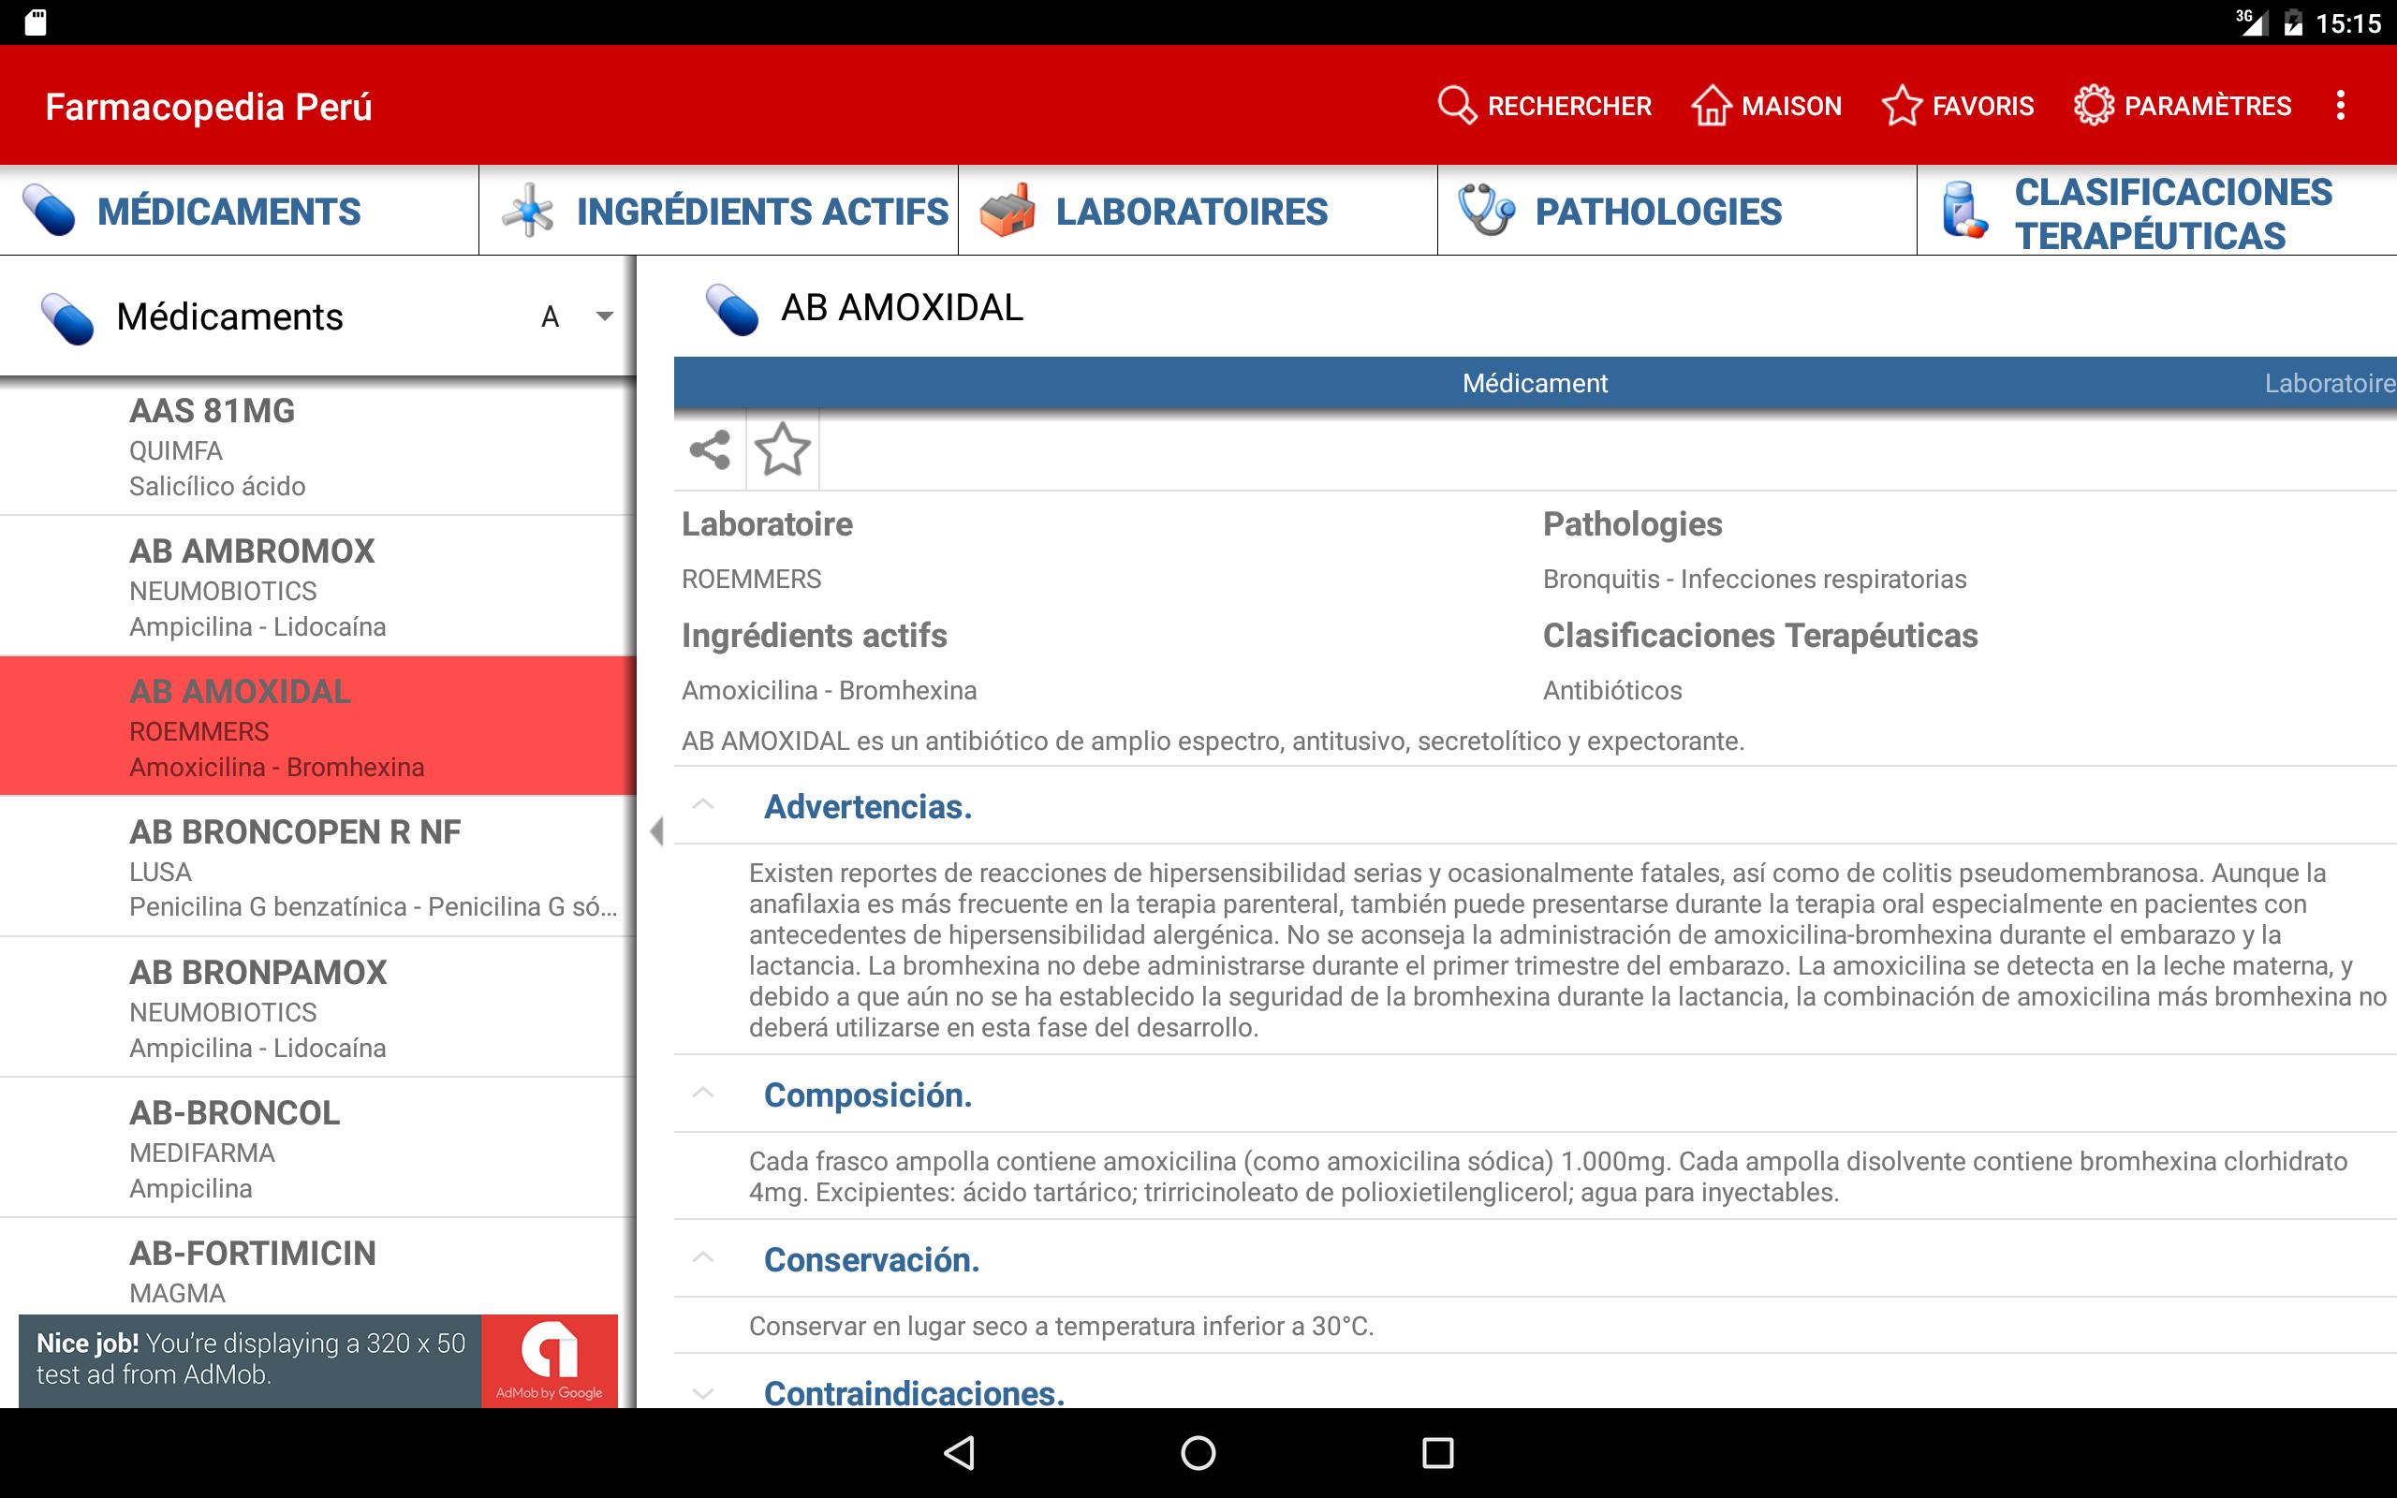Add AB AMOXIDAL to favorites star
This screenshot has height=1498, width=2397.
pyautogui.click(x=783, y=449)
